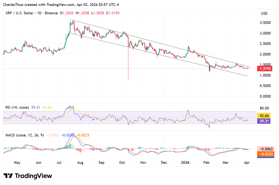Select the RSI (14, close) indicator label

(16, 107)
